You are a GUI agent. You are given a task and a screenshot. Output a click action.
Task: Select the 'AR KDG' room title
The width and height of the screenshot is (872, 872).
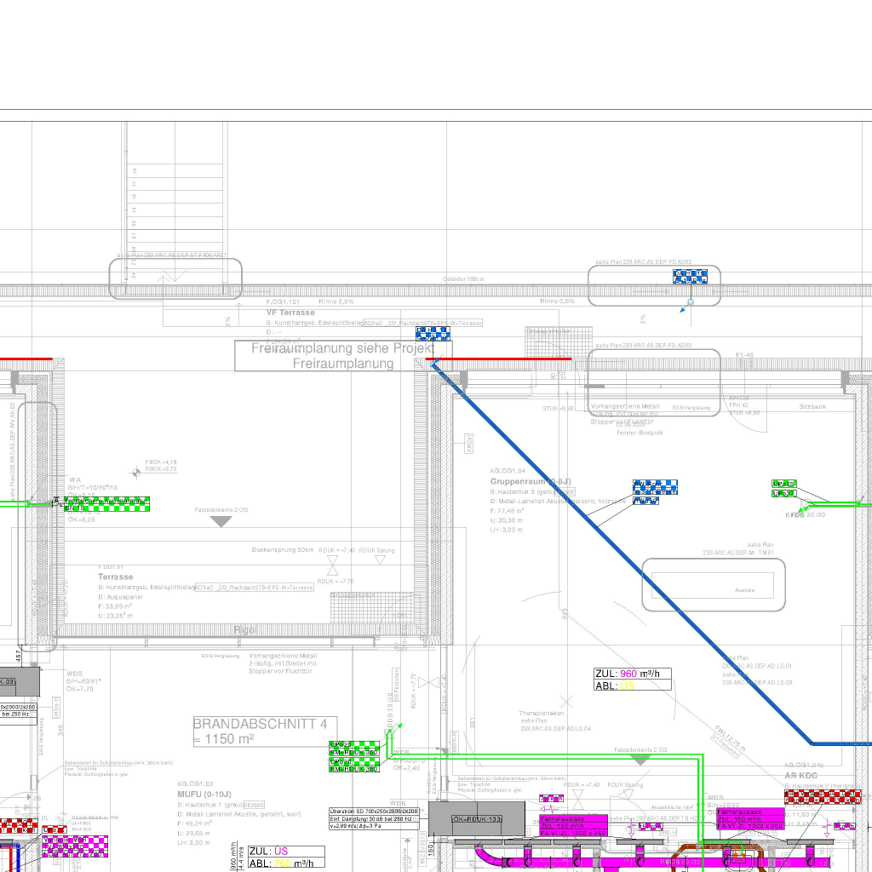[800, 775]
